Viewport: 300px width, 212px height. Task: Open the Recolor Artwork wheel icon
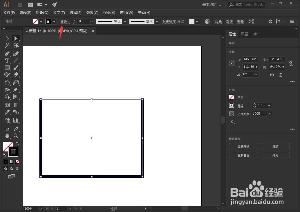[207, 21]
